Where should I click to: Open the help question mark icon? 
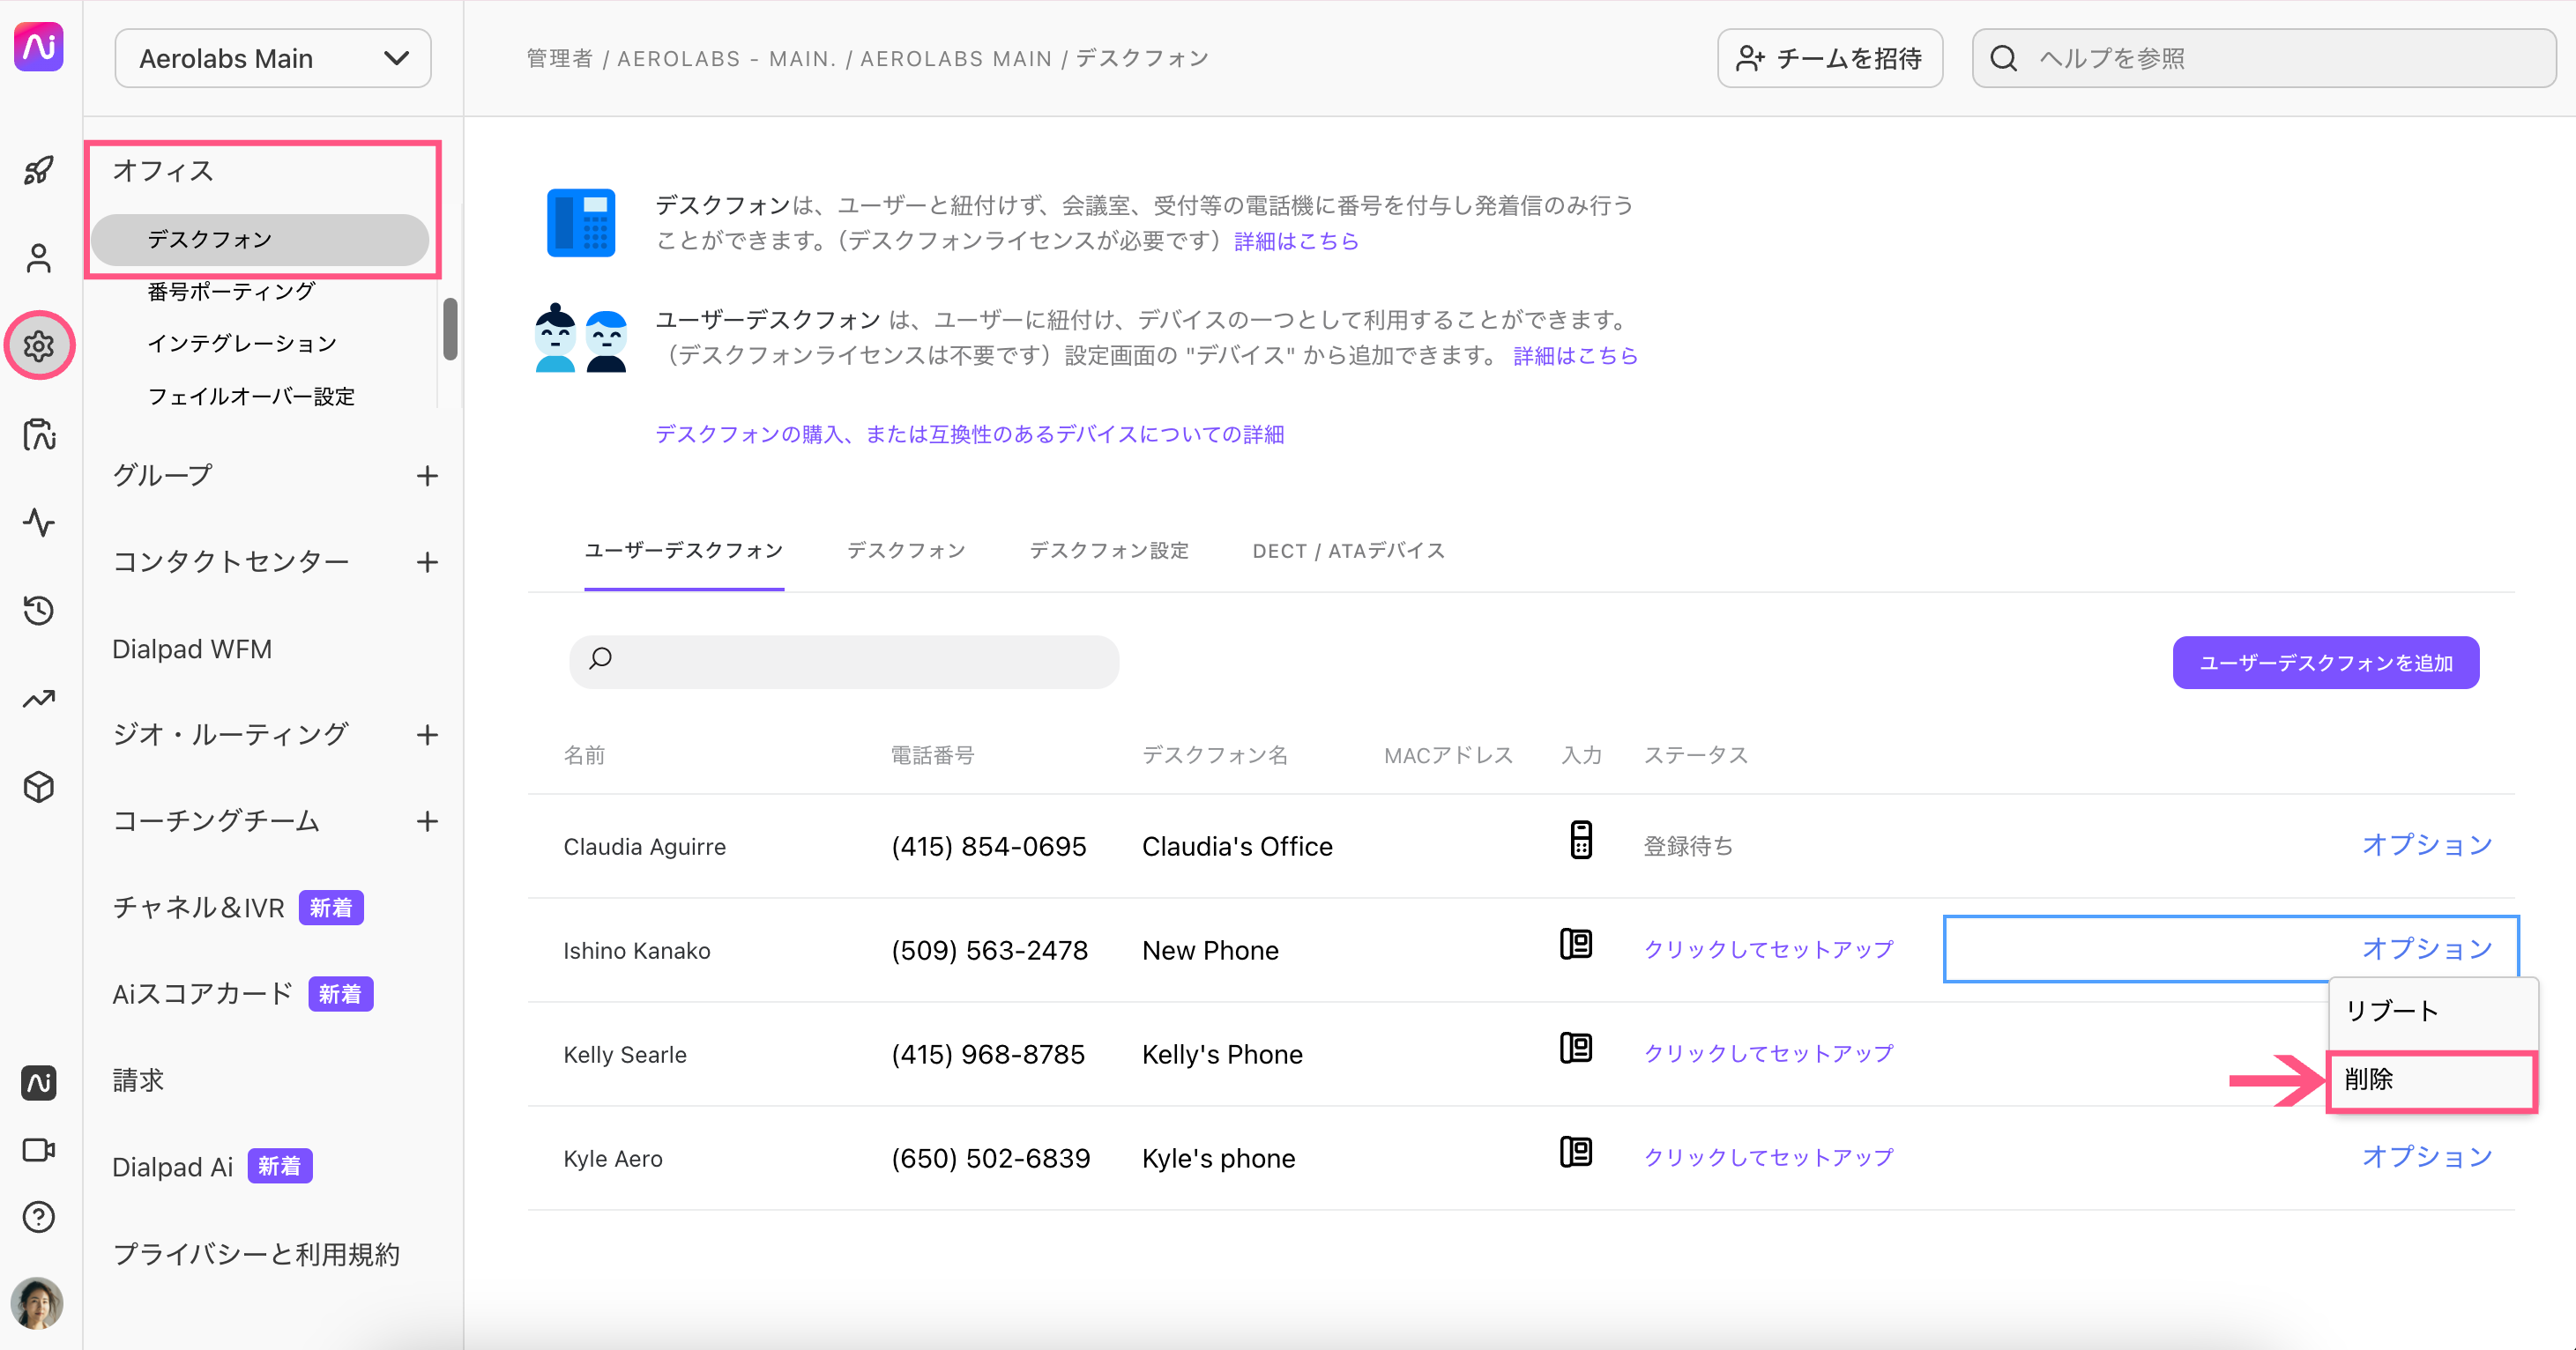click(39, 1216)
